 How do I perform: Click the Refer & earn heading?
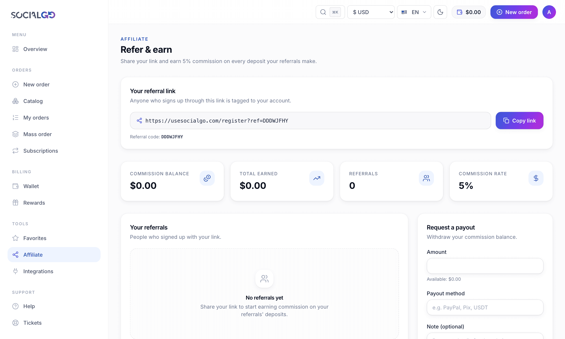[146, 50]
